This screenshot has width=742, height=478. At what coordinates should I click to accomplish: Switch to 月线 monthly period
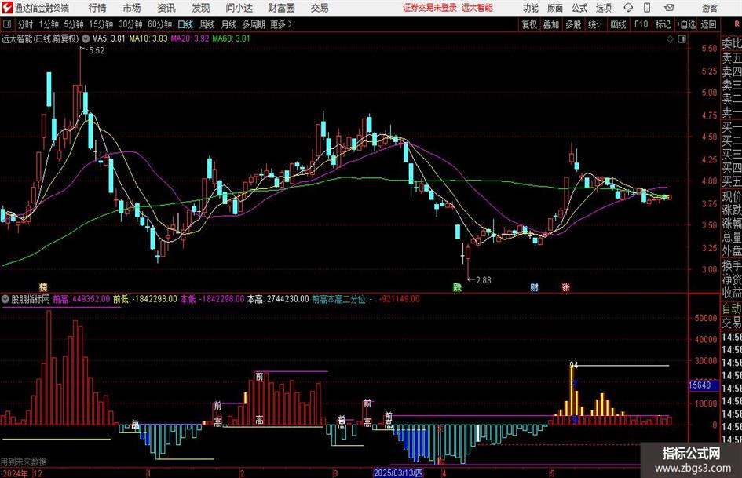tap(228, 24)
